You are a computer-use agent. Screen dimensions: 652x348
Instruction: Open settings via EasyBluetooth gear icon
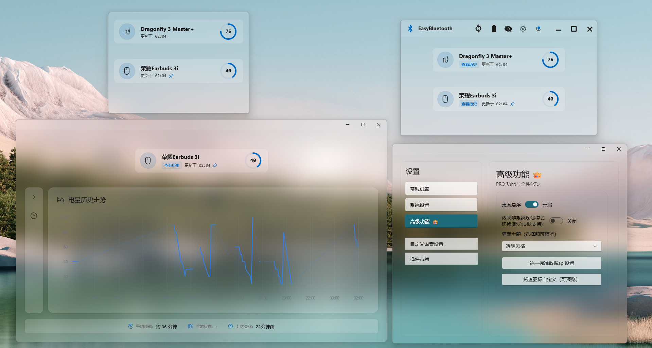523,29
